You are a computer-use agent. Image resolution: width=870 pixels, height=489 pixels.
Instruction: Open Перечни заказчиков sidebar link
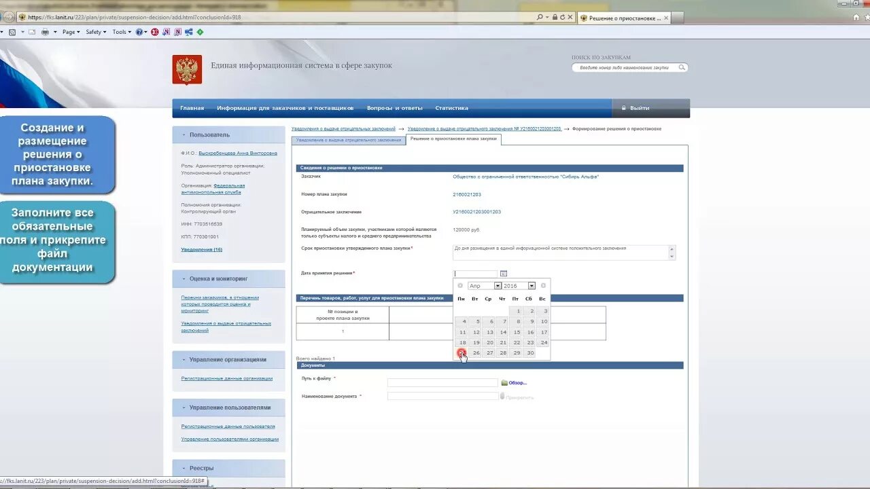click(220, 304)
